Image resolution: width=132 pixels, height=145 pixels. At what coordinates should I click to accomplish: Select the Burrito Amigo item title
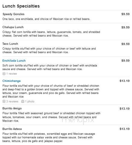pos(12,108)
